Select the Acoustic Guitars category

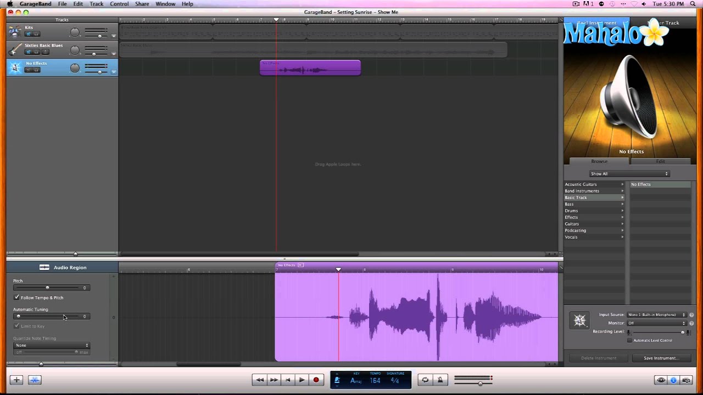coord(594,184)
